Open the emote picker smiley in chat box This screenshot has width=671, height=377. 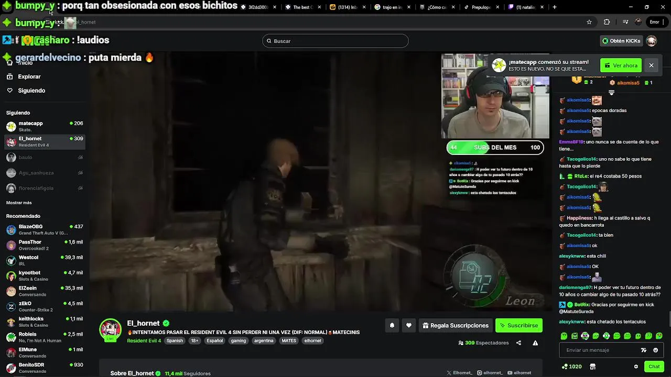656,350
